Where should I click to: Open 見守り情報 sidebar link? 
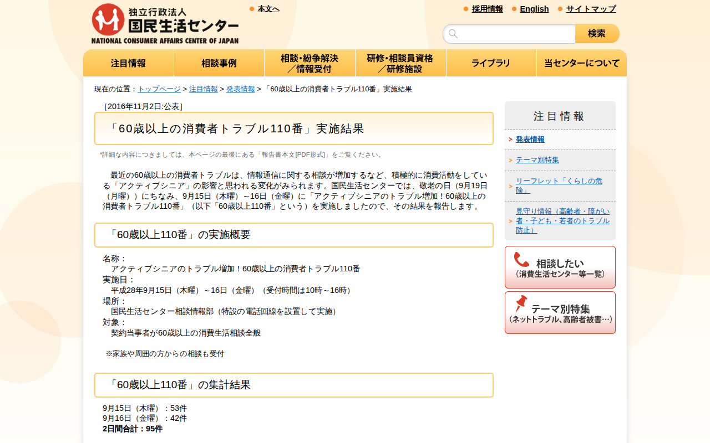[562, 220]
